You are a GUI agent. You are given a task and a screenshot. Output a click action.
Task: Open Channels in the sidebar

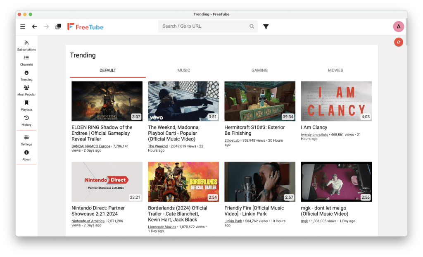click(x=26, y=61)
